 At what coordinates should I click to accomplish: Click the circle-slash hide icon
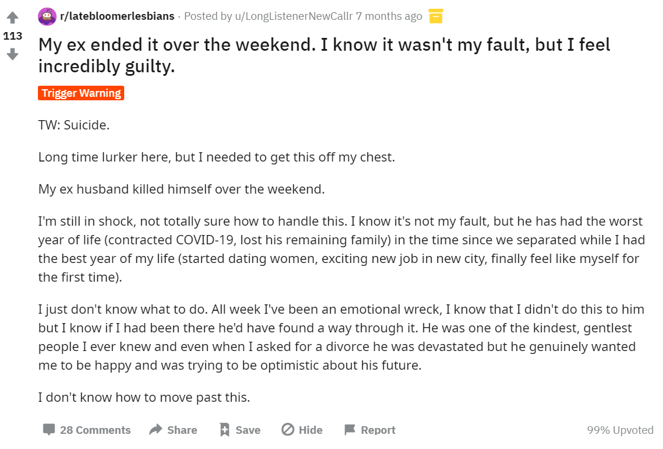287,430
